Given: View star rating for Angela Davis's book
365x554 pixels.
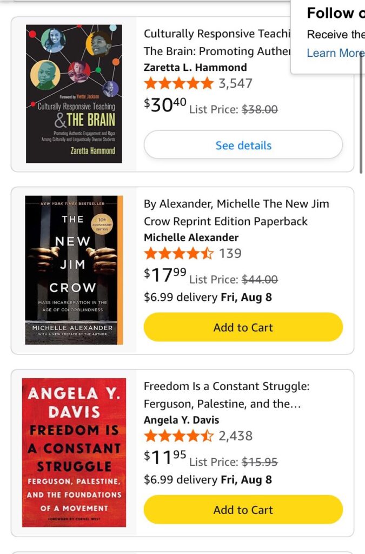Looking at the screenshot, I should tap(179, 436).
